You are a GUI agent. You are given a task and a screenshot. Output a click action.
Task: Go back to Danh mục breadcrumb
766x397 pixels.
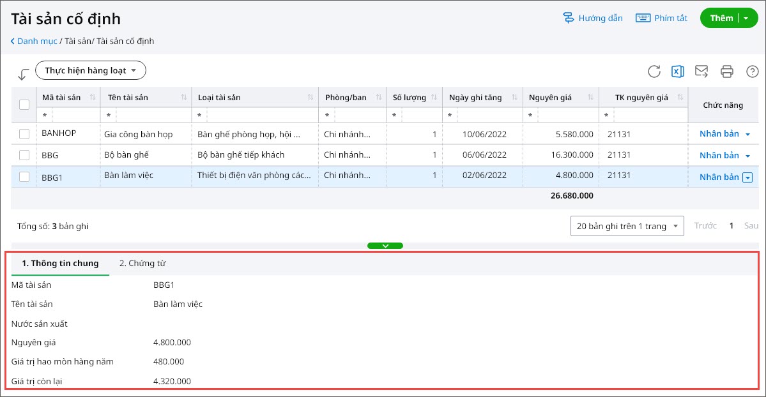36,41
